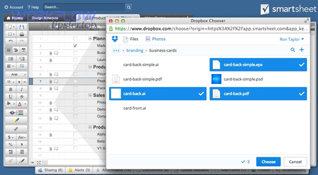Toggle the Wrap Text icon
The width and height of the screenshot is (318, 175).
coord(22,66)
